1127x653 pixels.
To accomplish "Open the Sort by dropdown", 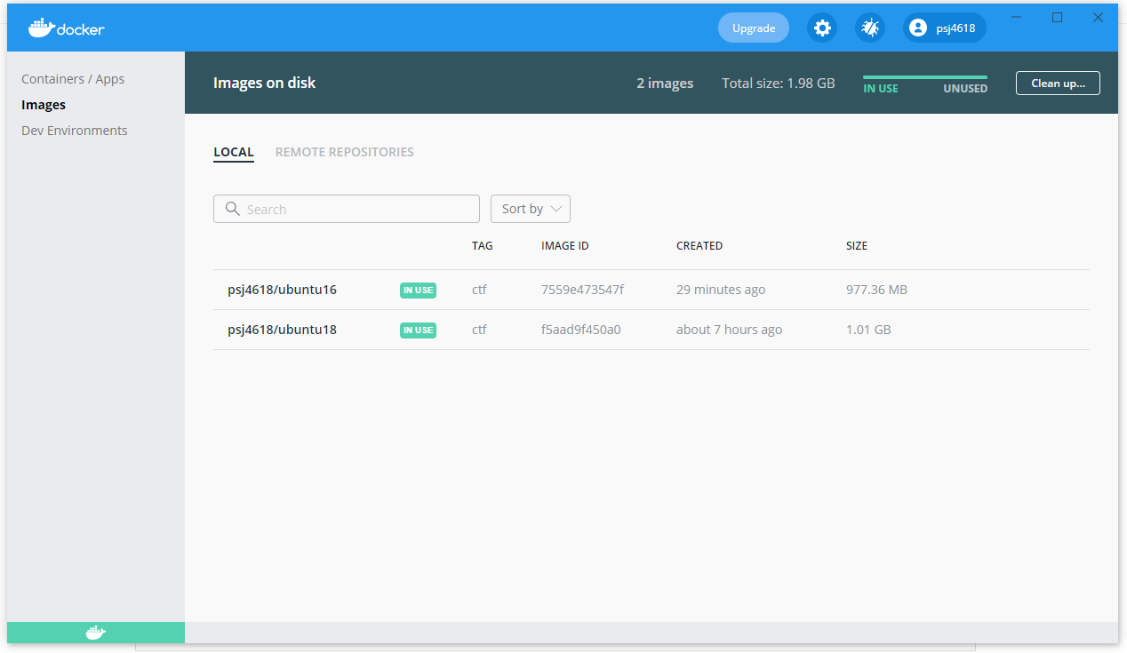I will (531, 209).
